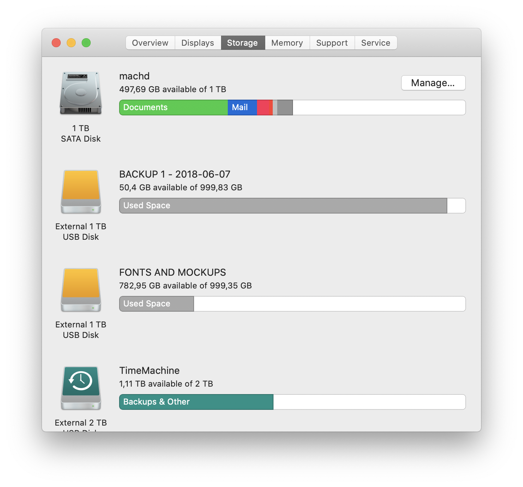Select the BACKUP 1 yellow external drive icon

click(81, 192)
